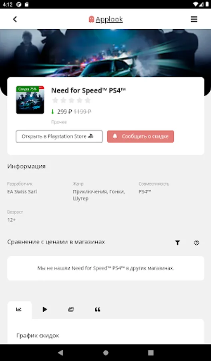Select the first rating star
Image resolution: width=211 pixels, height=361 pixels.
[x=55, y=100]
